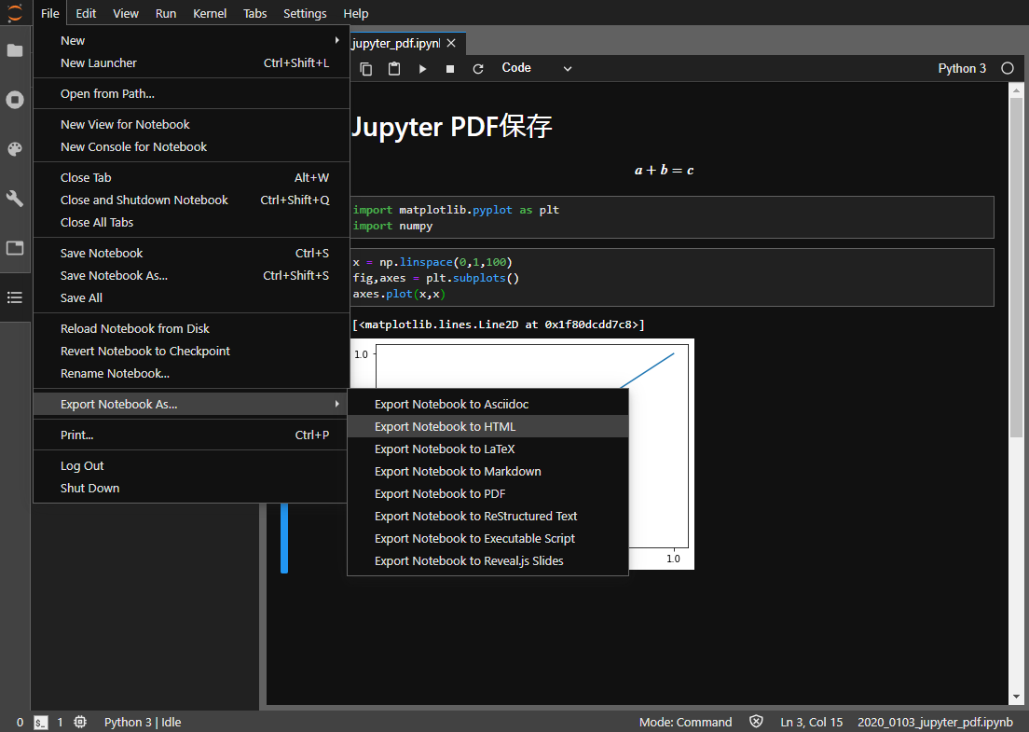Select Save Notebook As menu item
This screenshot has height=732, width=1029.
(x=191, y=276)
